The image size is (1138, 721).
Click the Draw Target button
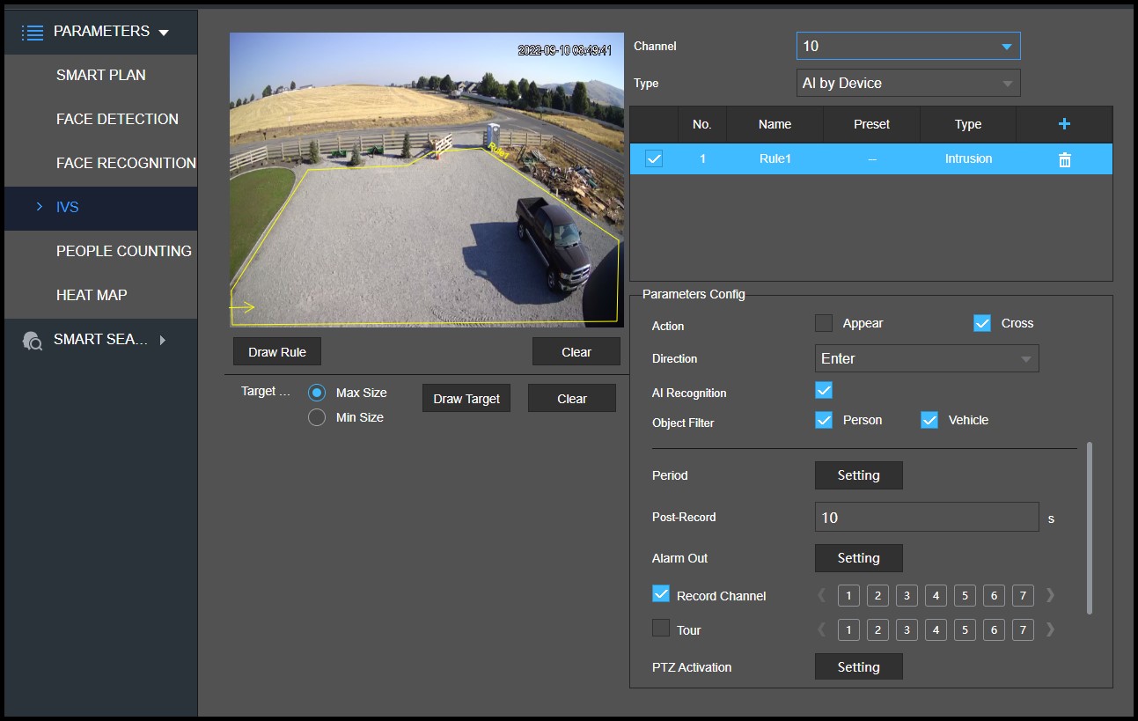click(x=466, y=398)
